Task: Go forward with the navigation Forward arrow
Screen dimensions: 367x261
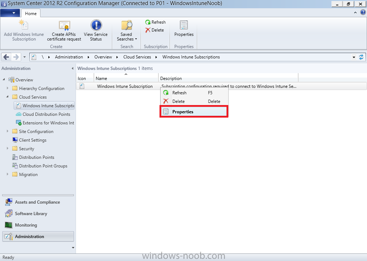Action: click(x=16, y=57)
